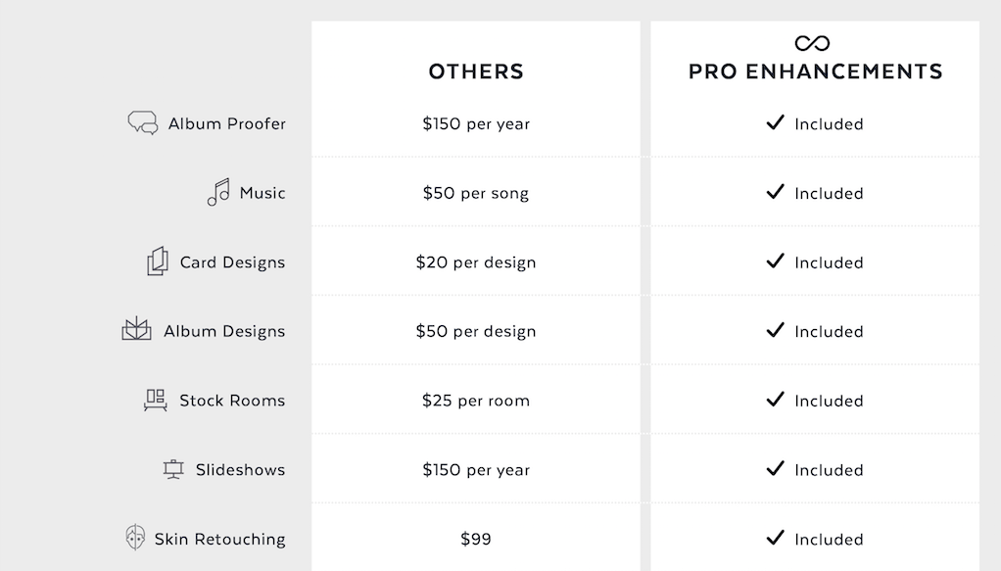Click the $25 per room price
This screenshot has height=571, width=1001.
476,401
